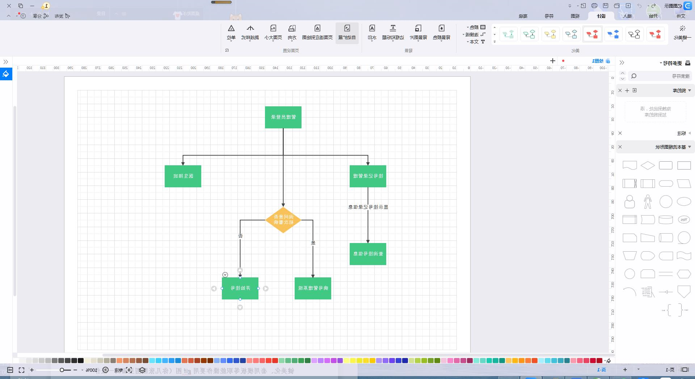Expand the theme gallery more arrow

coord(494,42)
